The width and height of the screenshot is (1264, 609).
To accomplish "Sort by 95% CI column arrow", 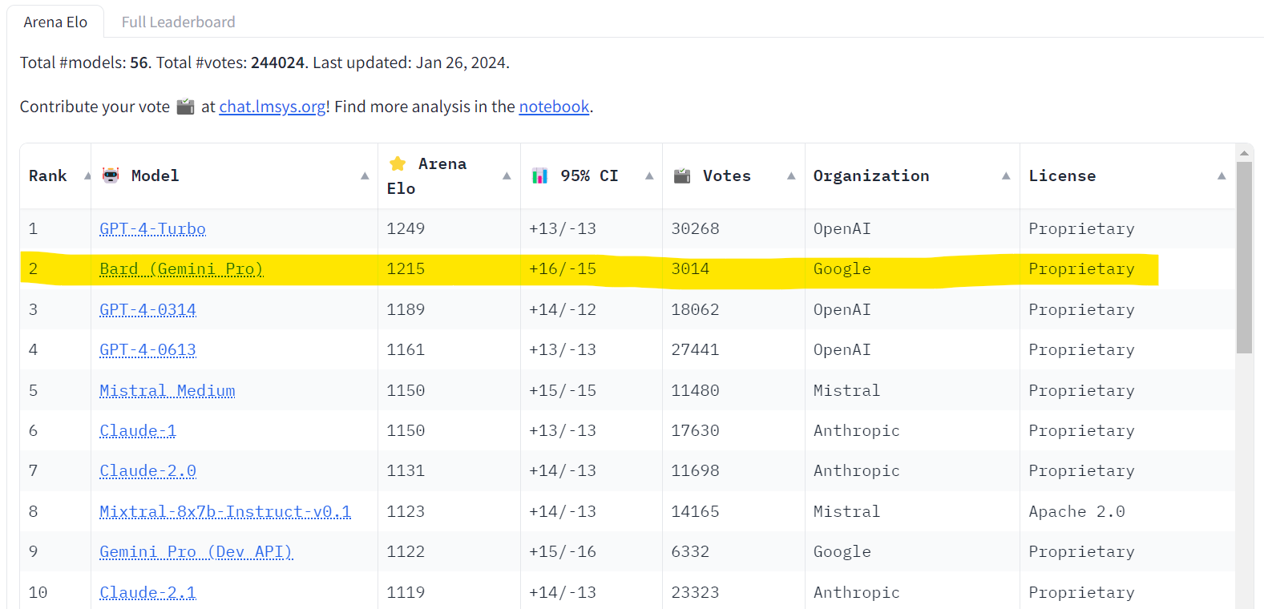I will (x=649, y=175).
